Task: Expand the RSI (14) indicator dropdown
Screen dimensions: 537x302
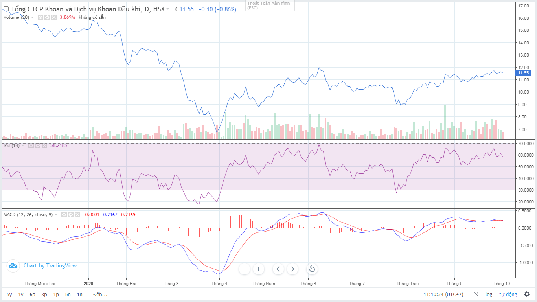Action: (23, 145)
